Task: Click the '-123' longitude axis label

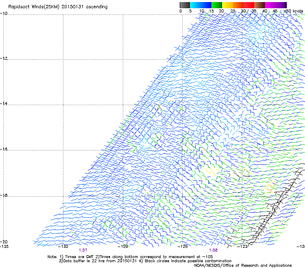Action: coord(242,247)
